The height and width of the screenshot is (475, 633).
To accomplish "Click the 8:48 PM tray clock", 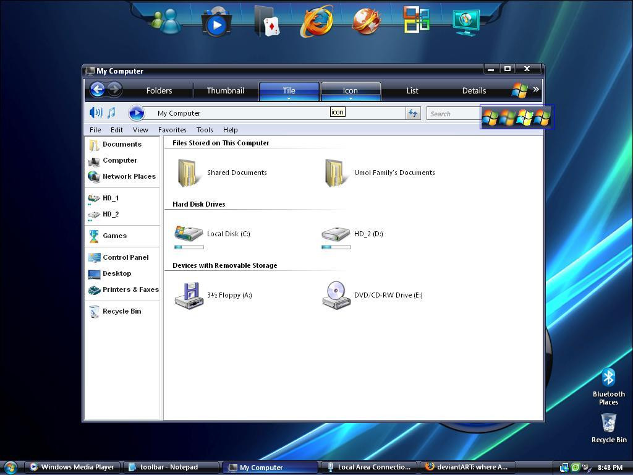I will pyautogui.click(x=610, y=468).
